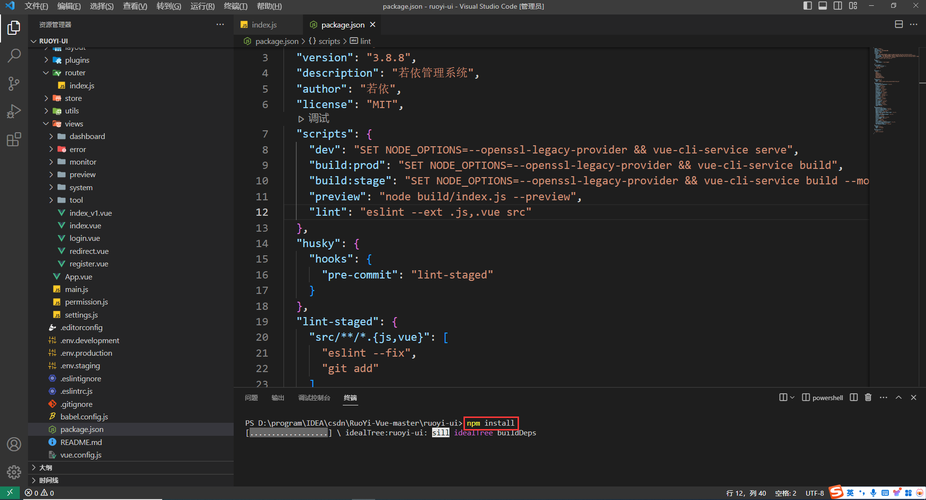
Task: Switch to the 调试控制台 panel tab
Action: (314, 398)
